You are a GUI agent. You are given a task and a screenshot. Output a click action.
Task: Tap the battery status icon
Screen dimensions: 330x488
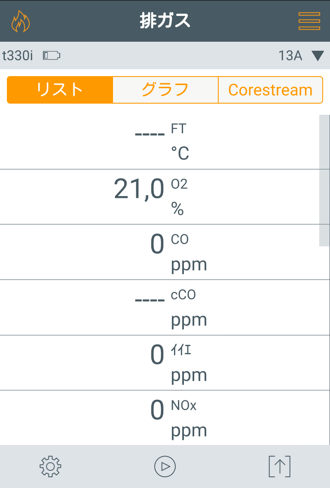[52, 55]
